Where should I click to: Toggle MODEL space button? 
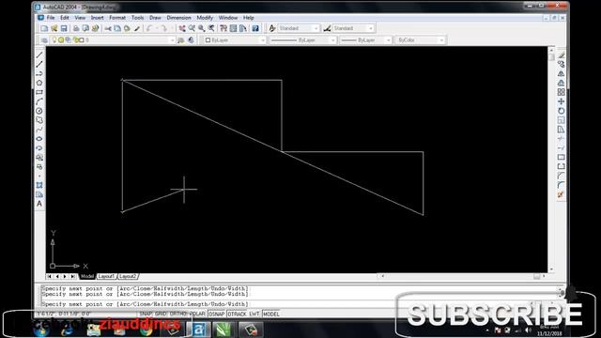pyautogui.click(x=271, y=314)
